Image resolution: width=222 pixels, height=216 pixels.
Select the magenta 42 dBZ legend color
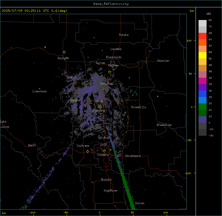pos(202,81)
